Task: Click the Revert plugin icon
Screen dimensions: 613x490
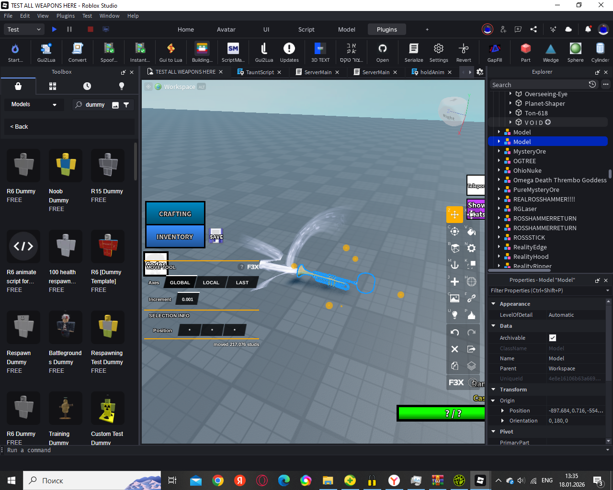Action: pyautogui.click(x=464, y=52)
